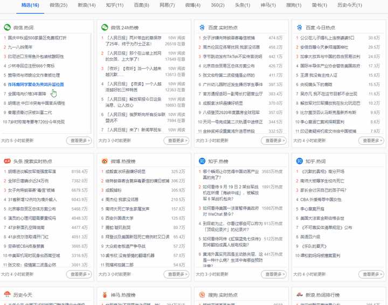Click the Sogou icon beside 搜狗 实时热点
The image size is (388, 305).
point(202,295)
